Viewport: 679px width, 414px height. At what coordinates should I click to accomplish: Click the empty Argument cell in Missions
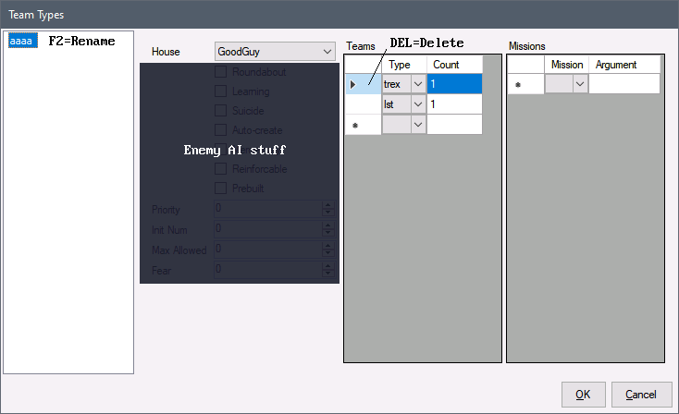click(624, 84)
